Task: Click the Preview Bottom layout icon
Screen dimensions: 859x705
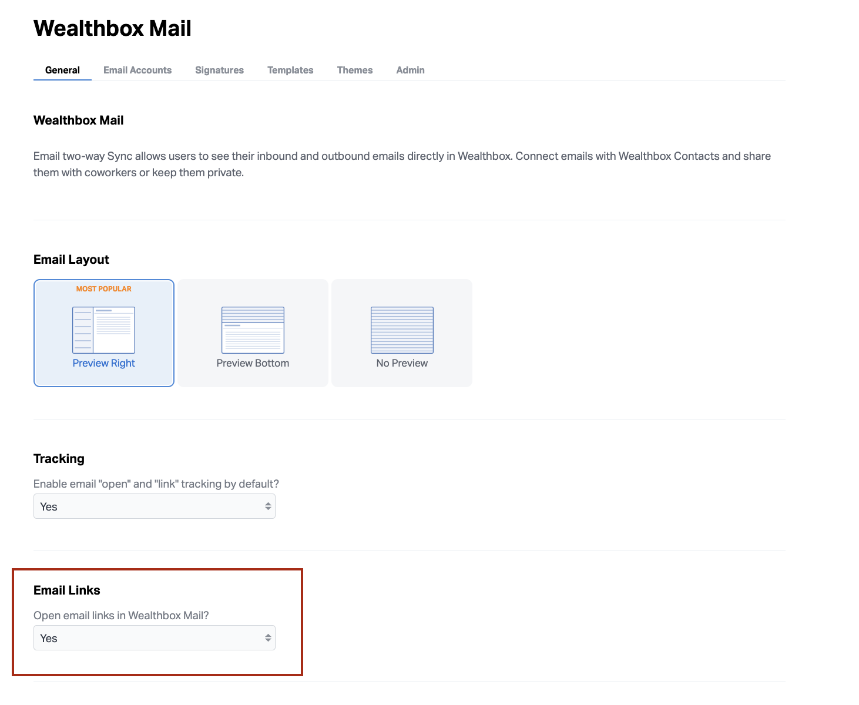Action: 253,330
